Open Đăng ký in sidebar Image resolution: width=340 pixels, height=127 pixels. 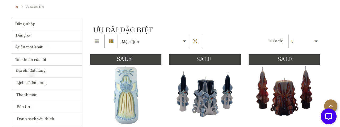[x=47, y=35]
